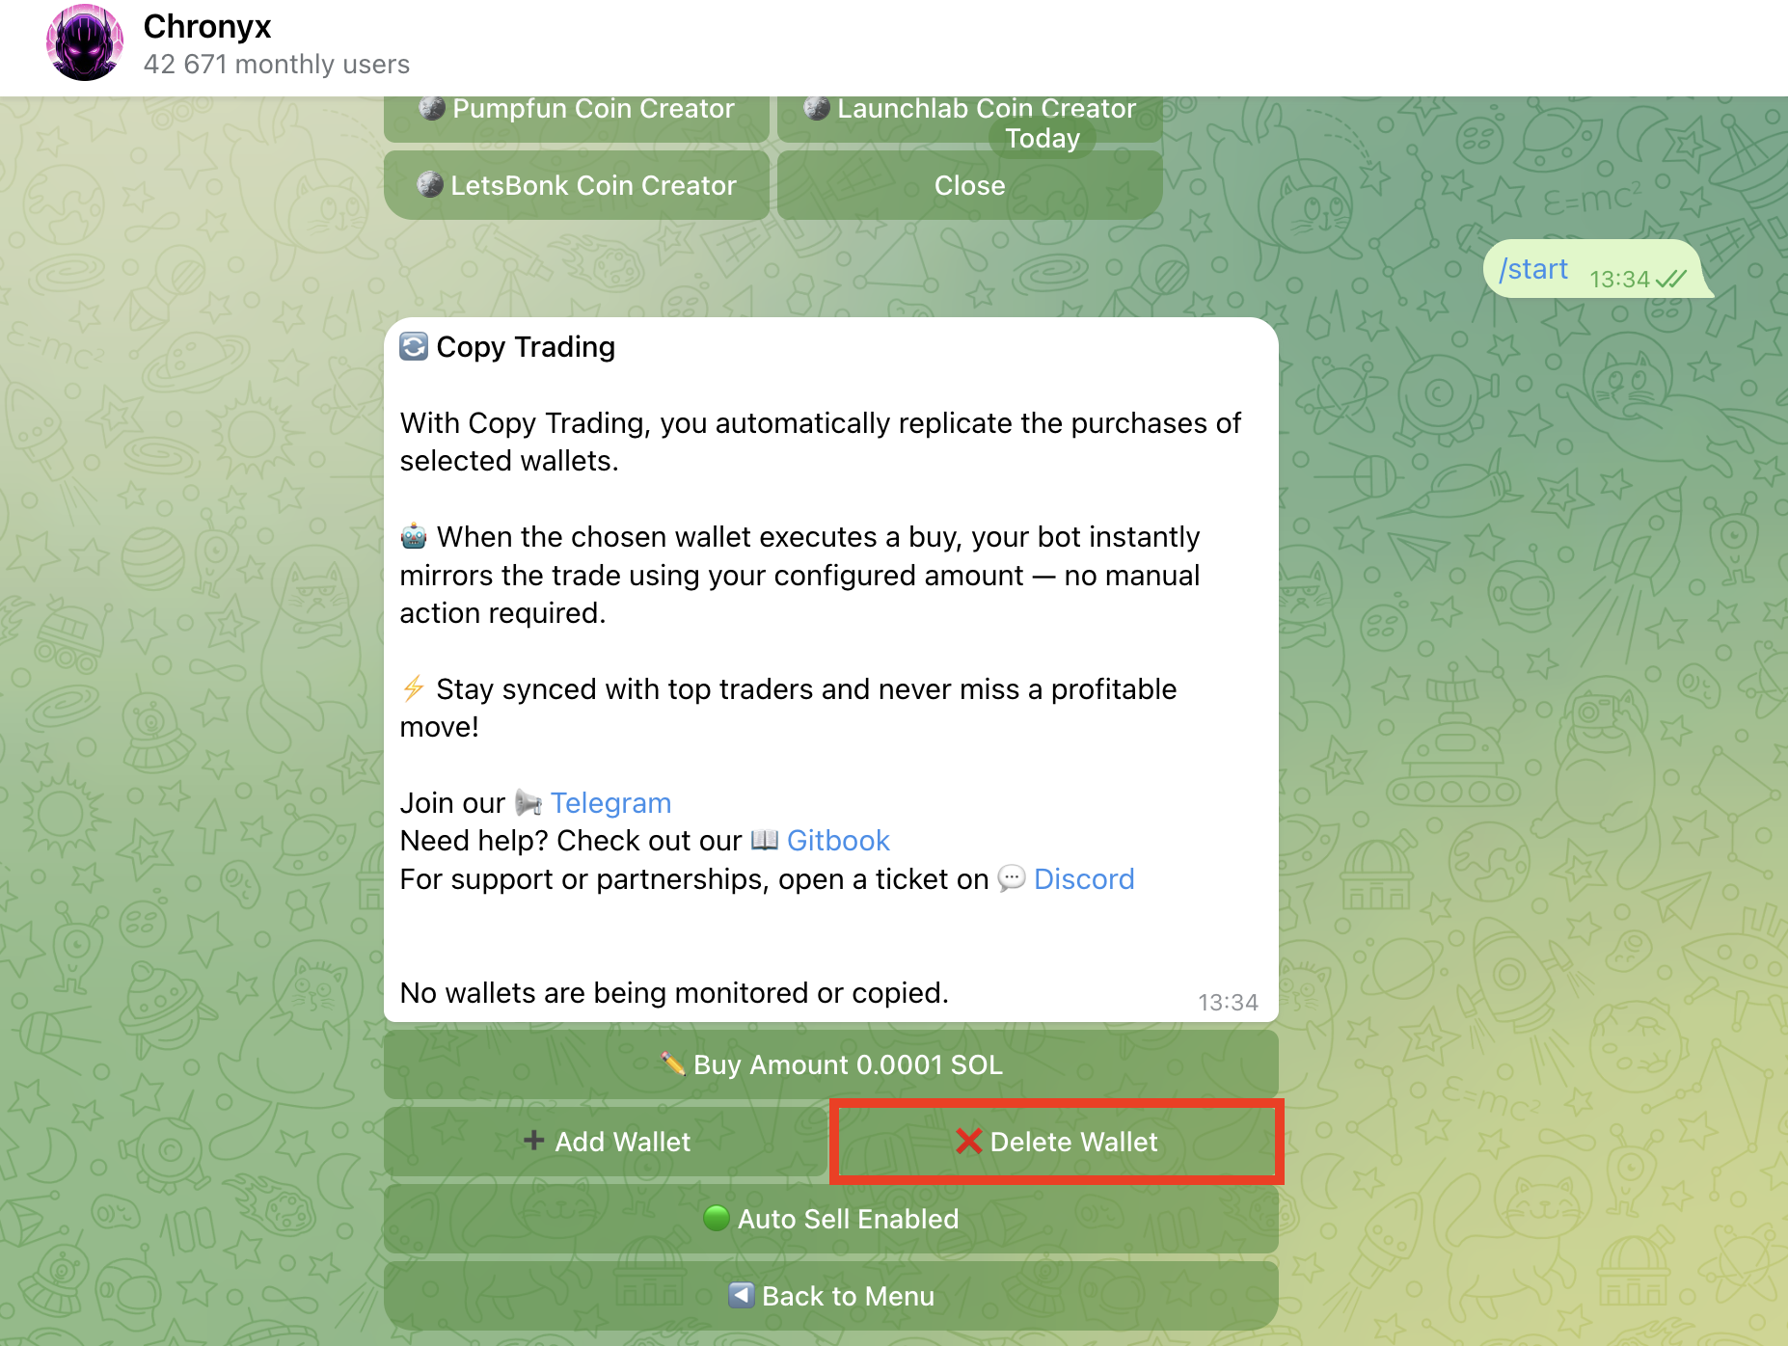The image size is (1788, 1346).
Task: Open the Gitbook help link
Action: click(x=838, y=840)
